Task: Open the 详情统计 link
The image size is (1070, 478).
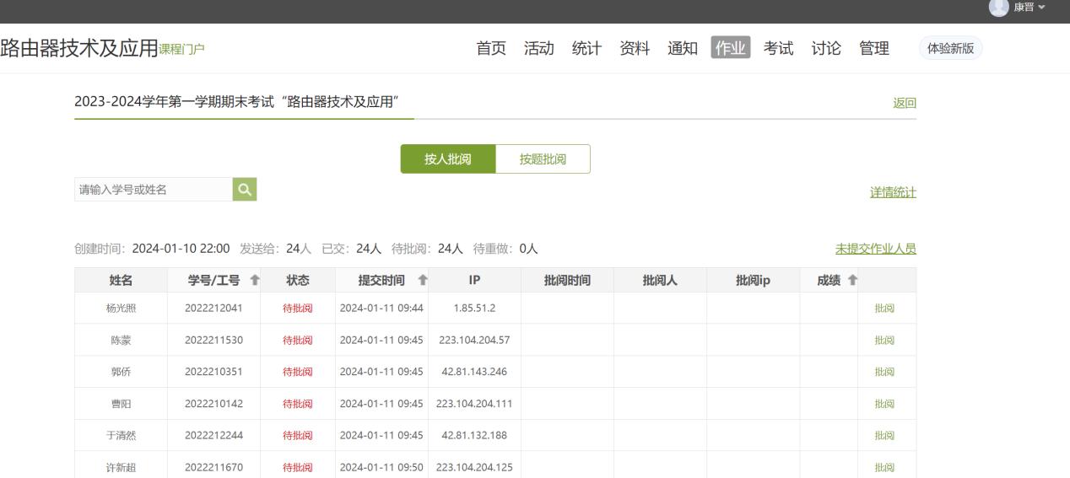Action: tap(893, 192)
